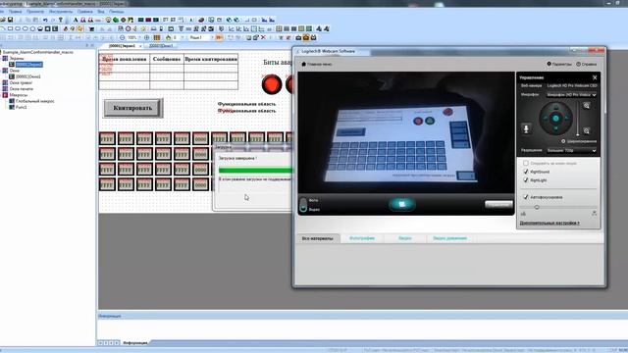Select [00001]Экран1 in the project tree
The height and width of the screenshot is (353, 628).
(28, 65)
